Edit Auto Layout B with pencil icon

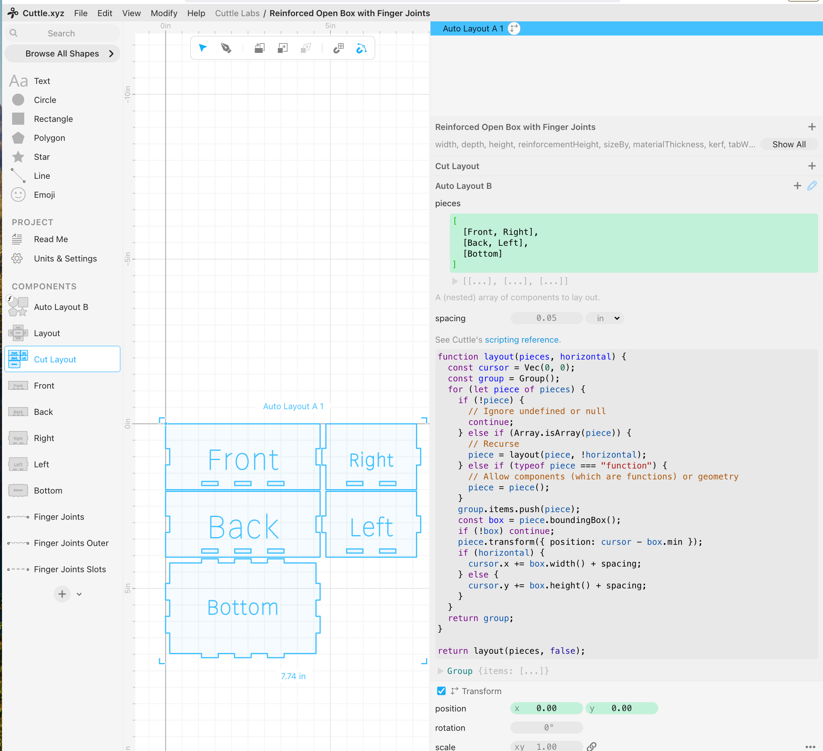coord(812,186)
